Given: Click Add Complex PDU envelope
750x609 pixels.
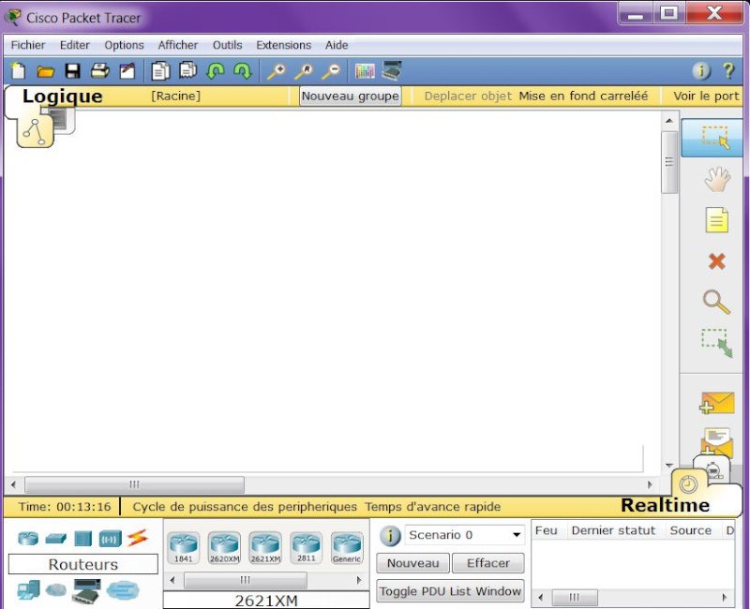Looking at the screenshot, I should [x=717, y=440].
